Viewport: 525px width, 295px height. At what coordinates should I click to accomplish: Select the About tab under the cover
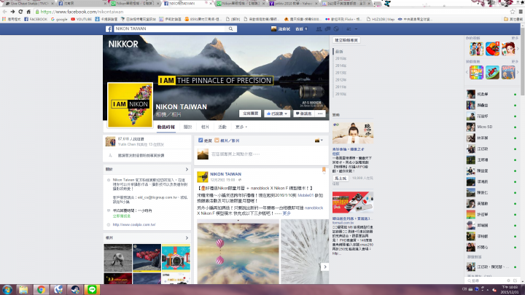[x=188, y=127]
